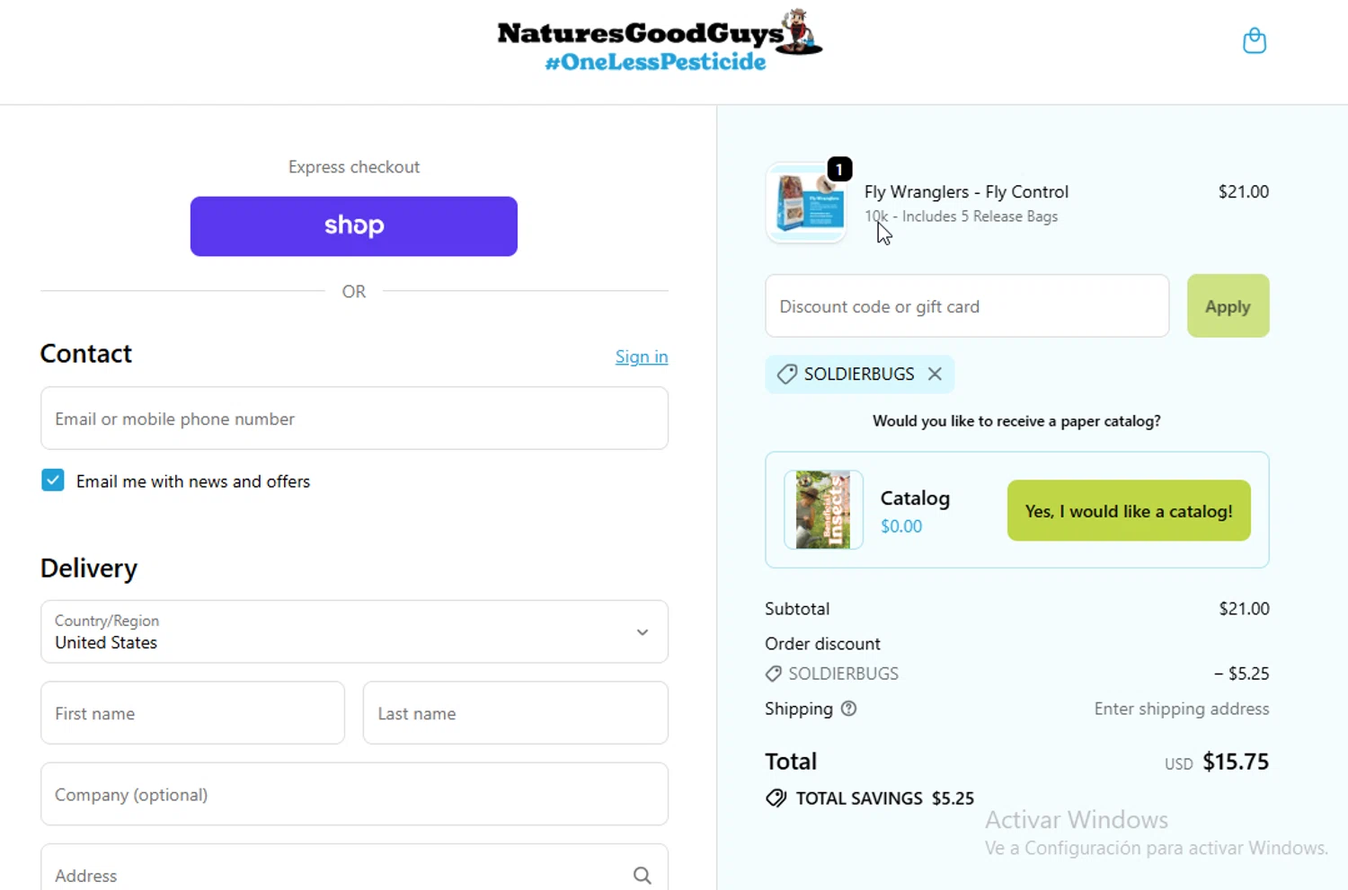Click the SOLDIERBUGS tag icon in chip
Image resolution: width=1348 pixels, height=890 pixels.
[x=786, y=374]
